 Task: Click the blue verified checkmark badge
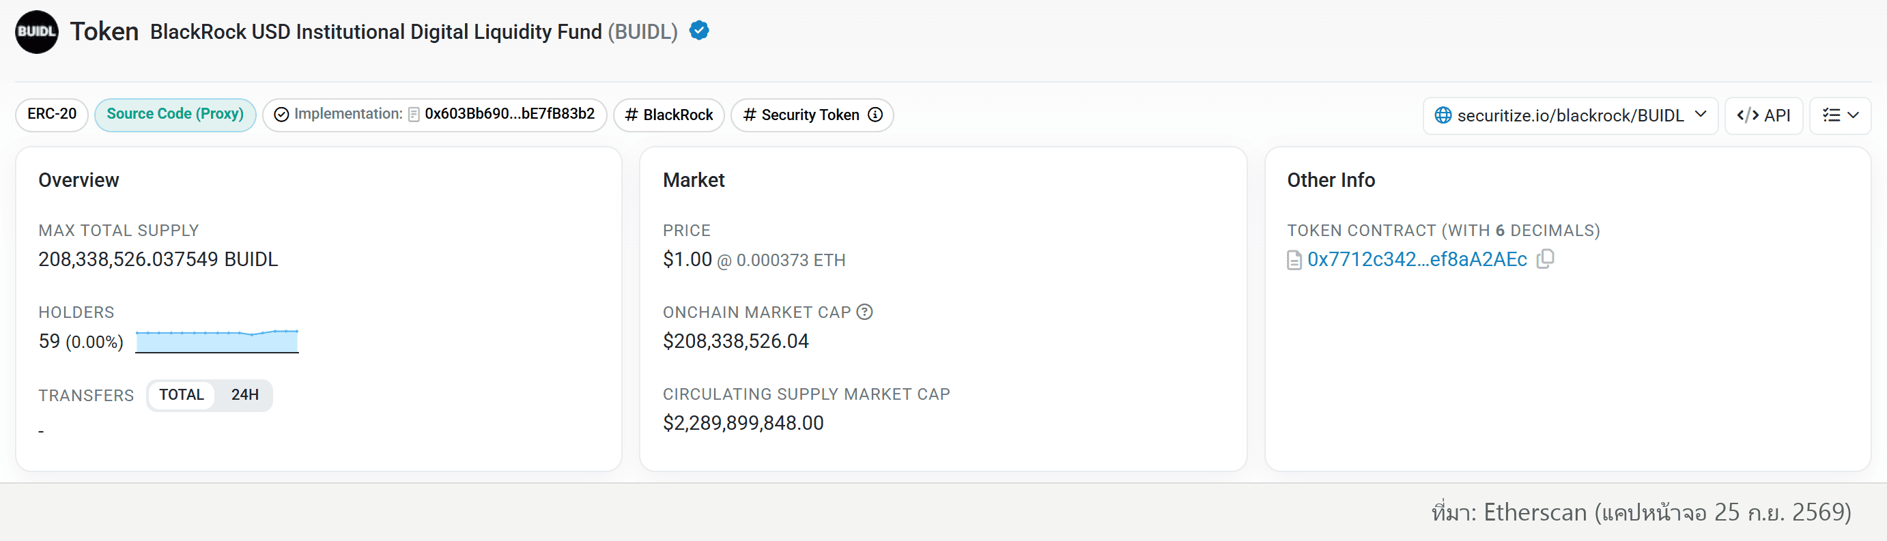pos(699,31)
